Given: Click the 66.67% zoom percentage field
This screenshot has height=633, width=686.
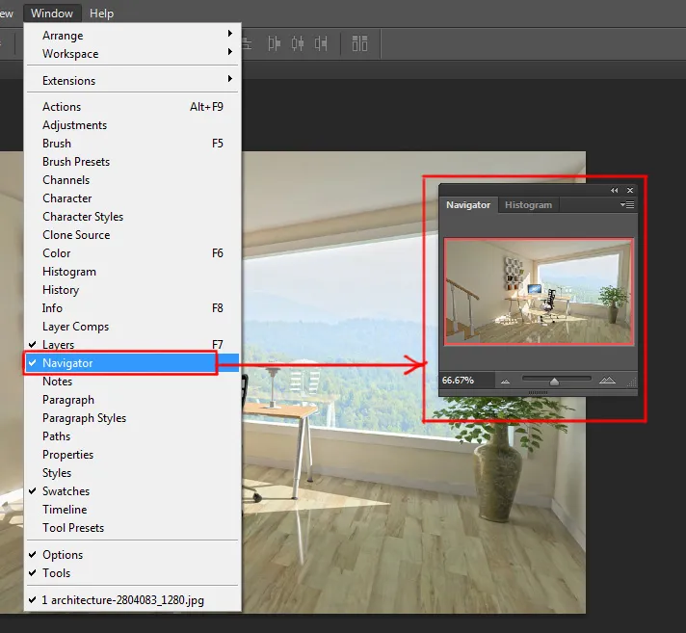Looking at the screenshot, I should 467,381.
